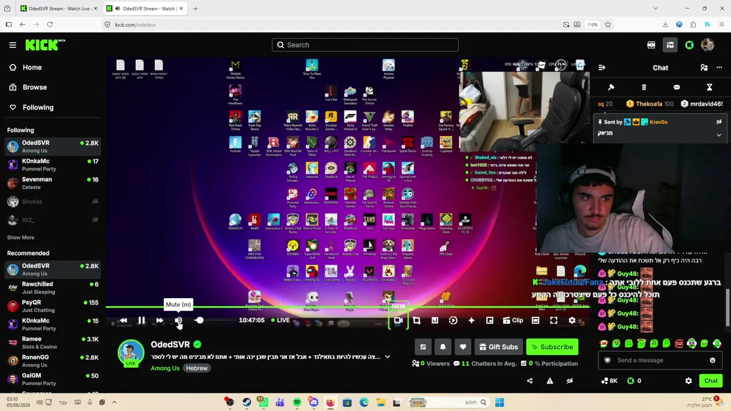This screenshot has height=411, width=731.
Task: Skip forward with the fast-forward arrows
Action: coord(160,321)
